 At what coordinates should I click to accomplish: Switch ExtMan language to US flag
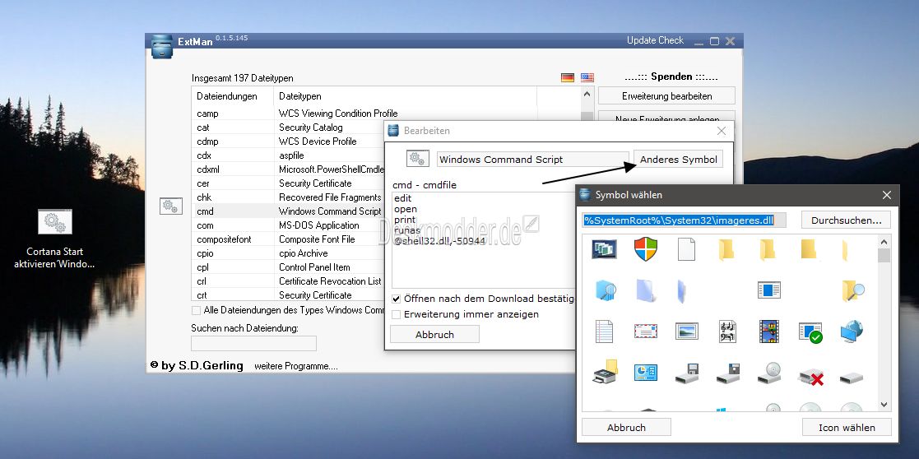587,77
